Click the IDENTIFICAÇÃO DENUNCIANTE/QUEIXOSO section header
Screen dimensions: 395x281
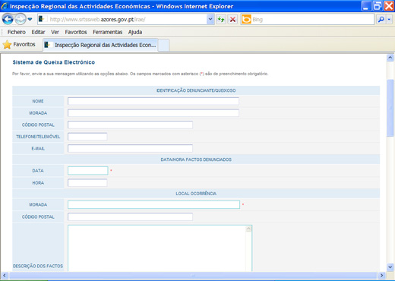tap(196, 90)
